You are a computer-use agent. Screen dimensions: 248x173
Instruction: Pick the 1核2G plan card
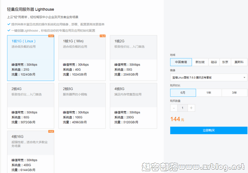(x=133, y=58)
